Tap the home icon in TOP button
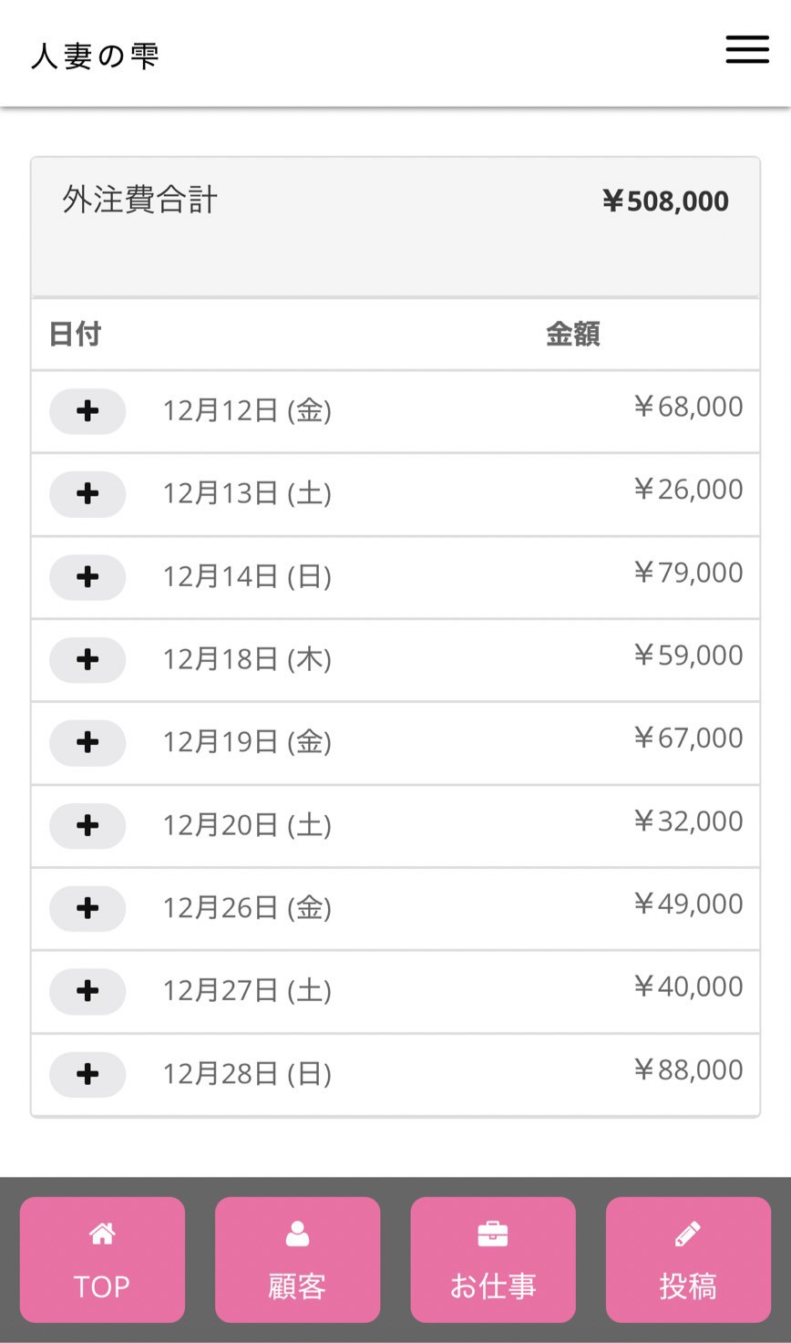Viewport: 791px width, 1343px height. pos(102,1235)
